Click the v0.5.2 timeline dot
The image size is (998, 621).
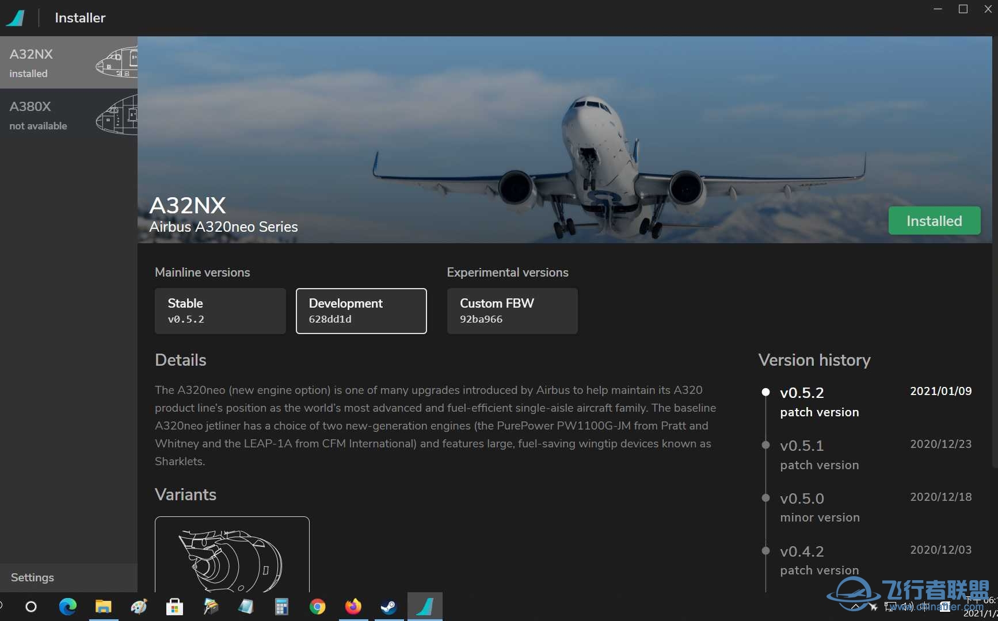[x=765, y=392]
